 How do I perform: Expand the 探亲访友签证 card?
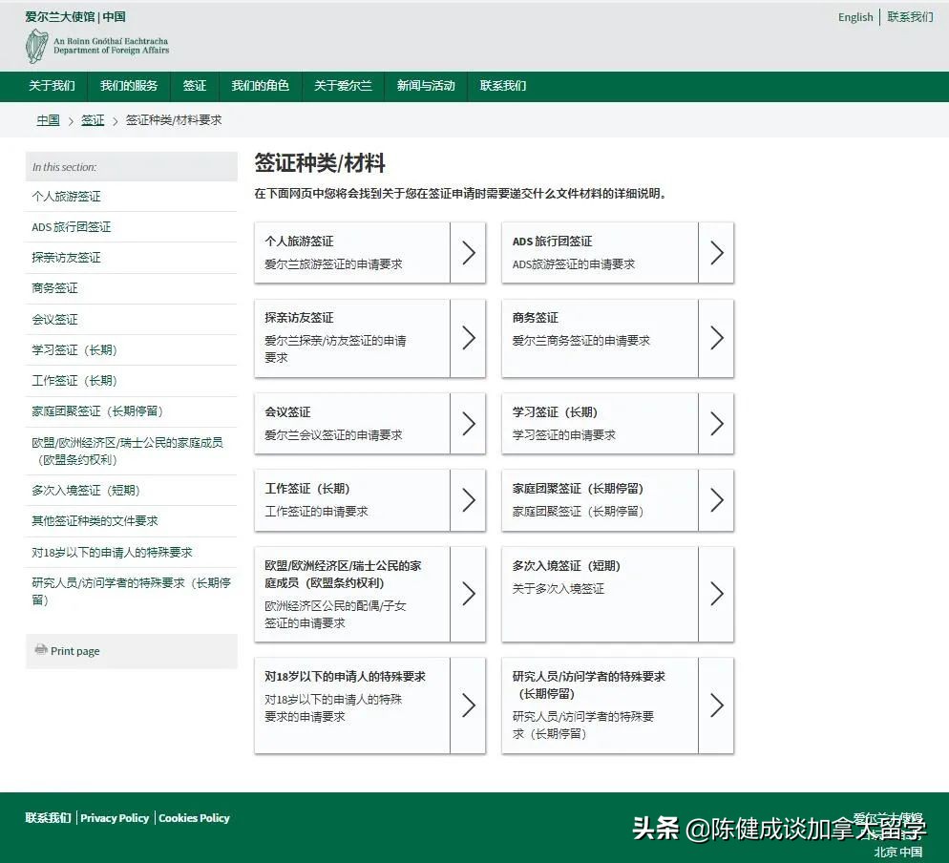pyautogui.click(x=369, y=338)
